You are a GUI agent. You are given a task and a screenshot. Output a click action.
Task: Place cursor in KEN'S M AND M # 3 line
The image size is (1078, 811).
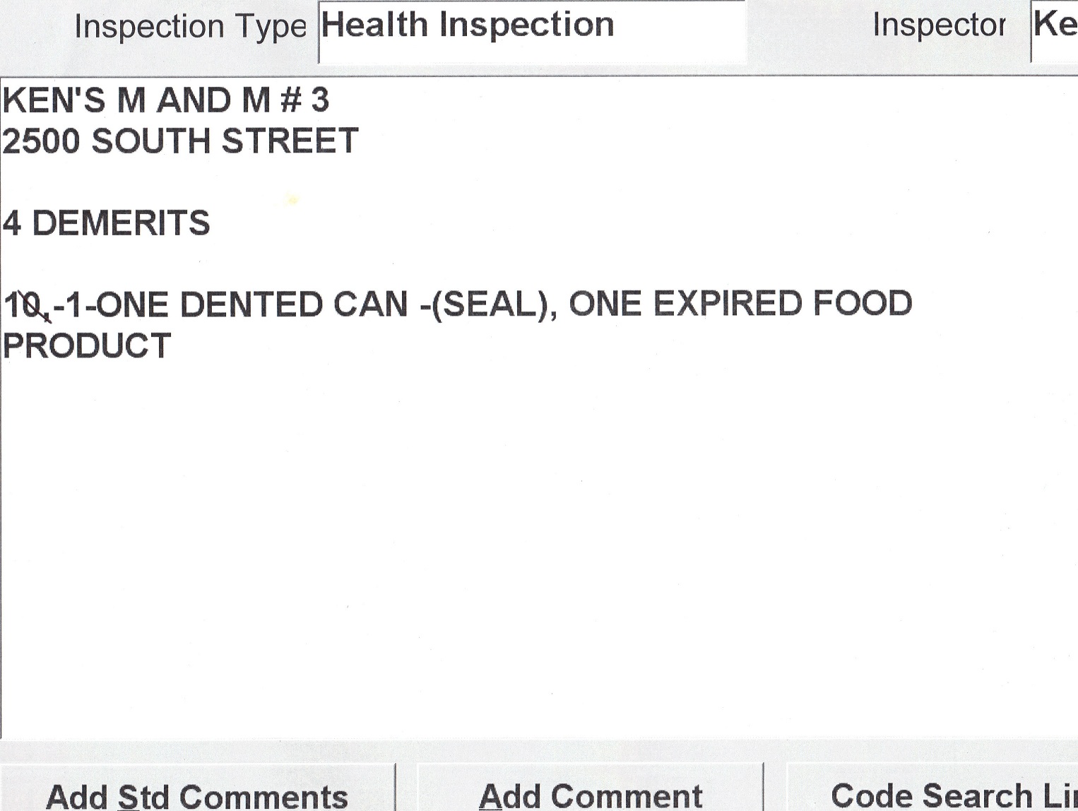pyautogui.click(x=166, y=100)
